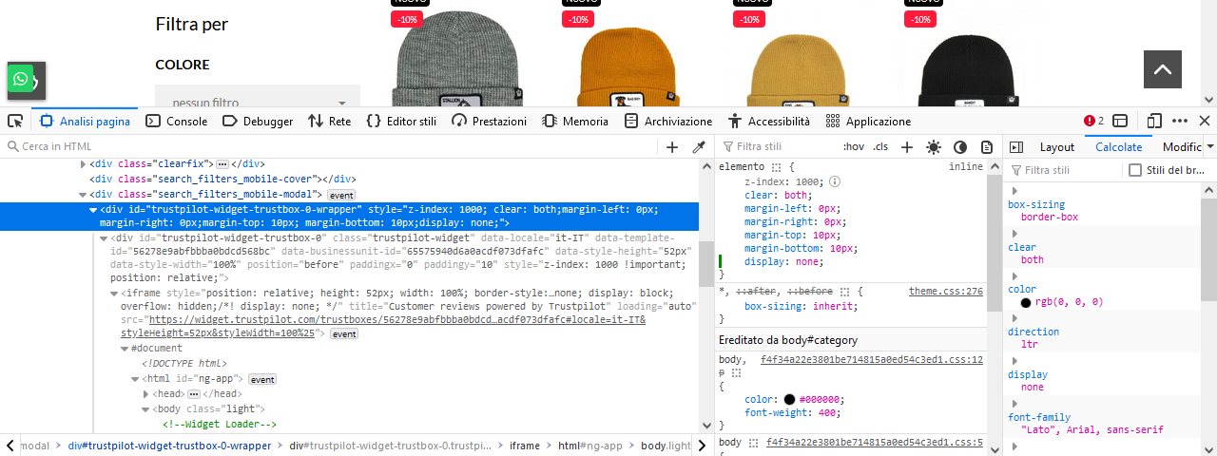Add a new node with plus icon
Image resolution: width=1217 pixels, height=456 pixels.
(x=672, y=147)
